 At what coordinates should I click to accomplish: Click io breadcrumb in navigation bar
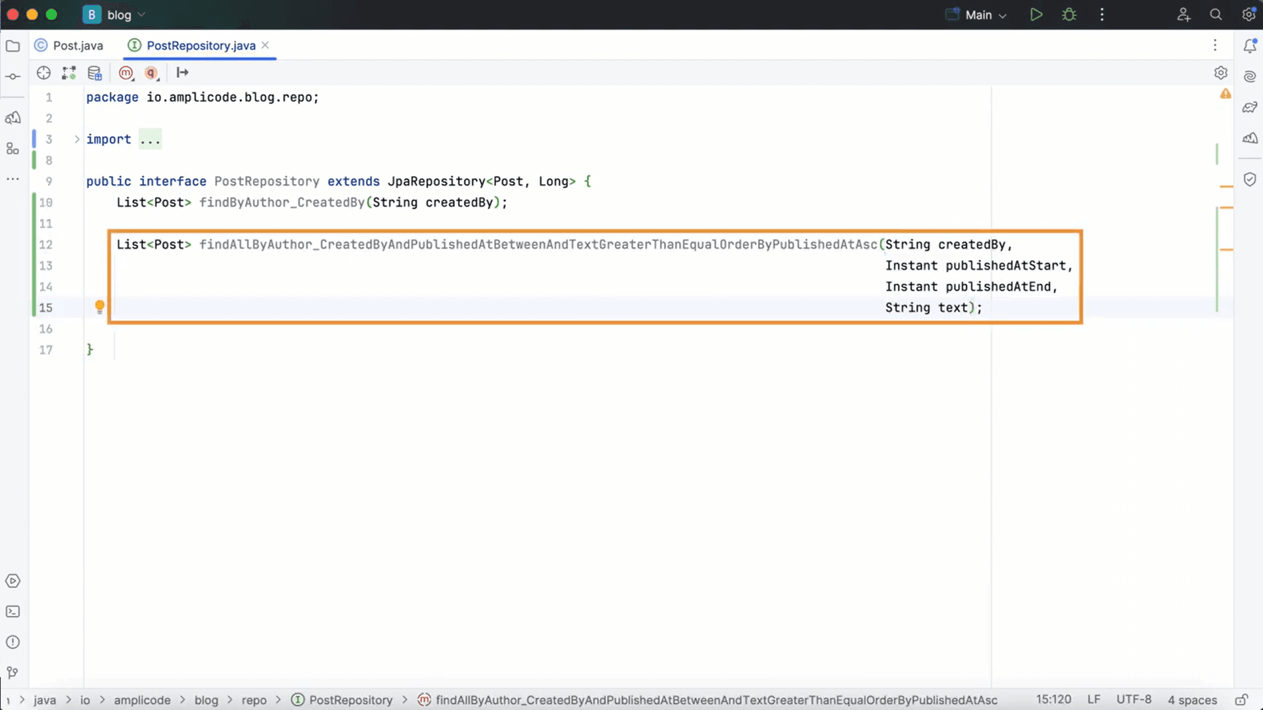[85, 700]
